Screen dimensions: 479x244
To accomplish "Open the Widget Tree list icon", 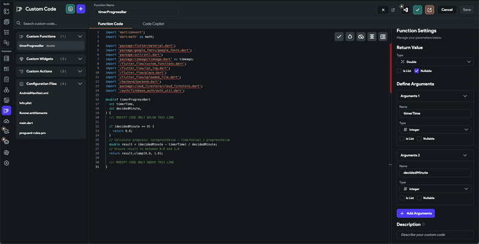I will (7, 32).
